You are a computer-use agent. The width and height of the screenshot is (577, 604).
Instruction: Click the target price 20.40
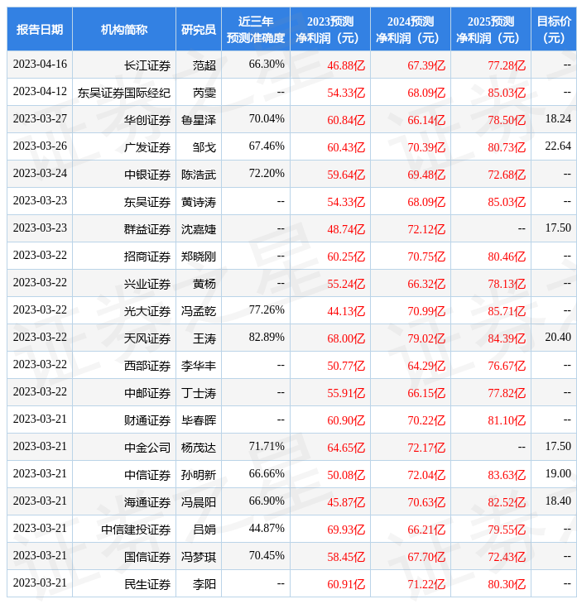point(558,337)
